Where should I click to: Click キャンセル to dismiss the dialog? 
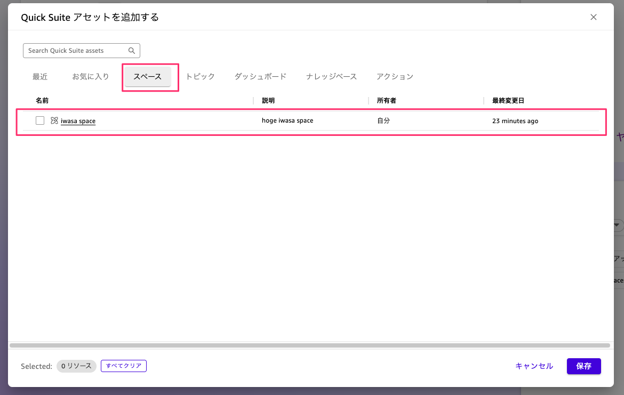(534, 366)
